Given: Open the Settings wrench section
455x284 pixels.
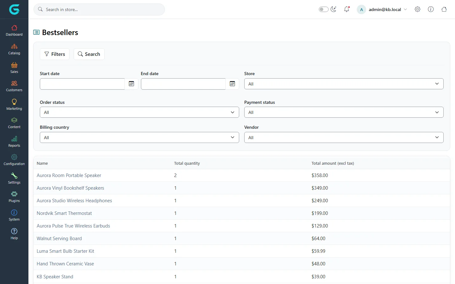Looking at the screenshot, I should click(x=14, y=178).
